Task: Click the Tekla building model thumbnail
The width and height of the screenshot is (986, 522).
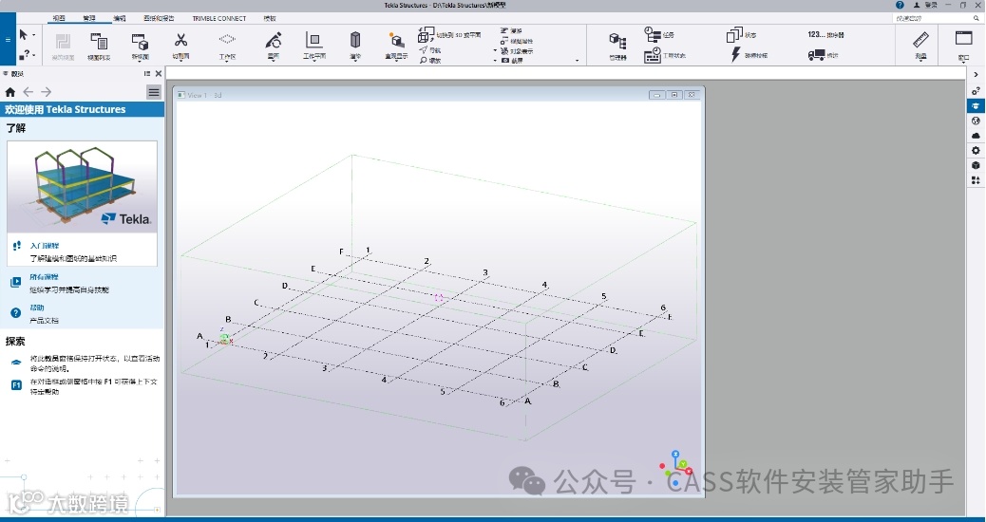Action: pyautogui.click(x=83, y=187)
